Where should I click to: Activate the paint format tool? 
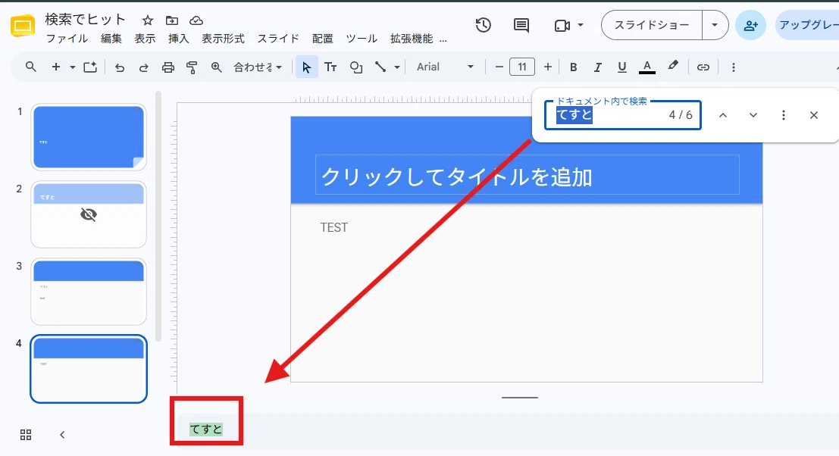coord(192,67)
